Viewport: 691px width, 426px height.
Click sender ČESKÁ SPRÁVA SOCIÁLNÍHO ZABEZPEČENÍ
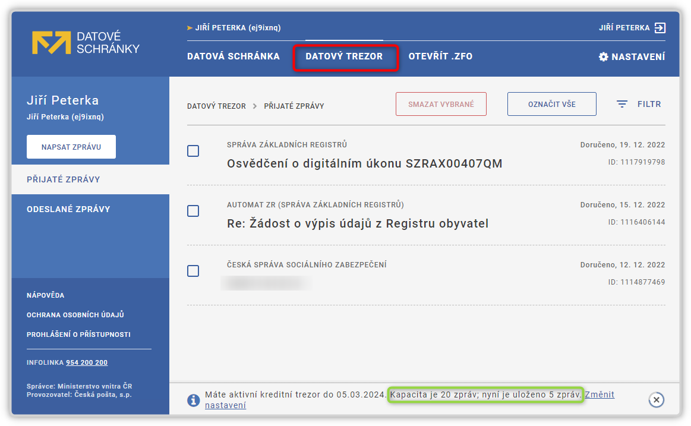point(307,265)
